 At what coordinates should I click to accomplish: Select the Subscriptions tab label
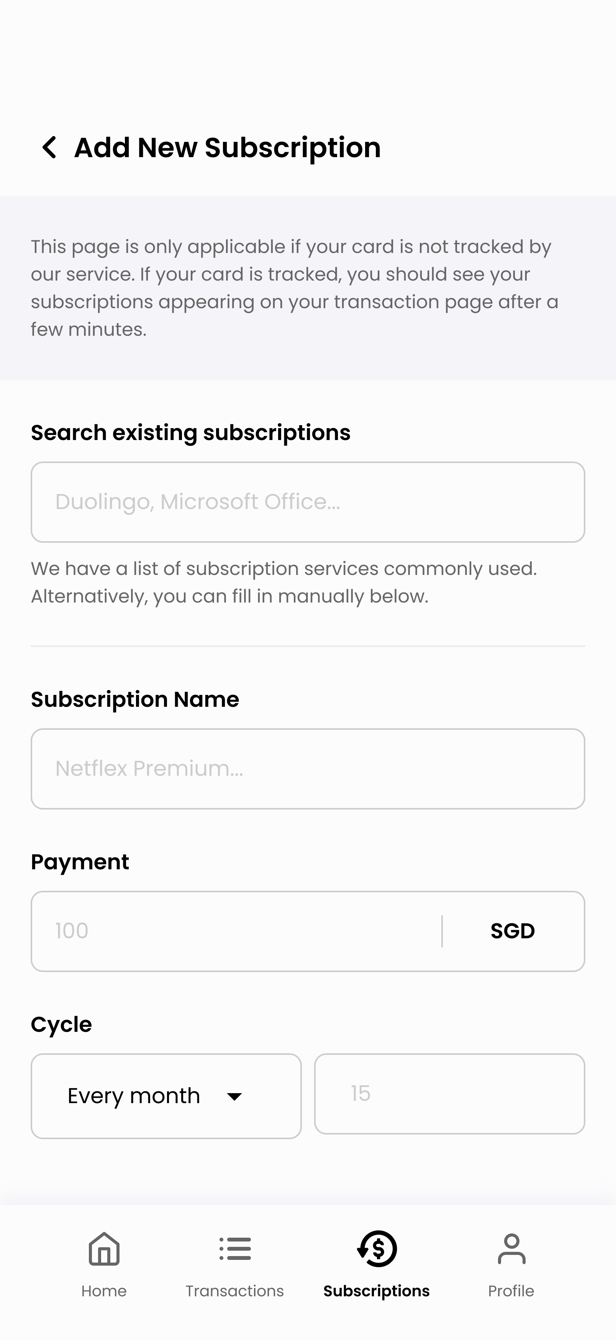376,1291
